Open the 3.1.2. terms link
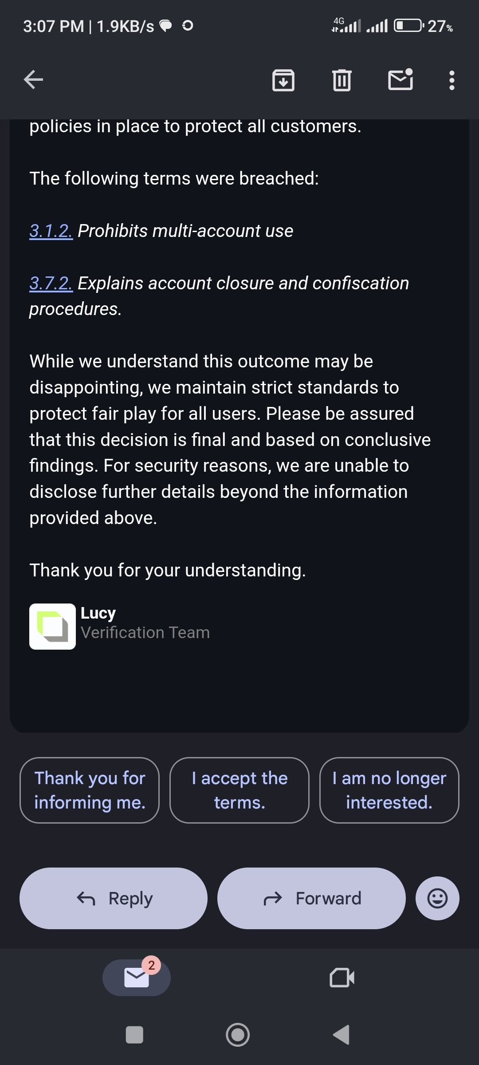The image size is (479, 1065). [x=51, y=231]
